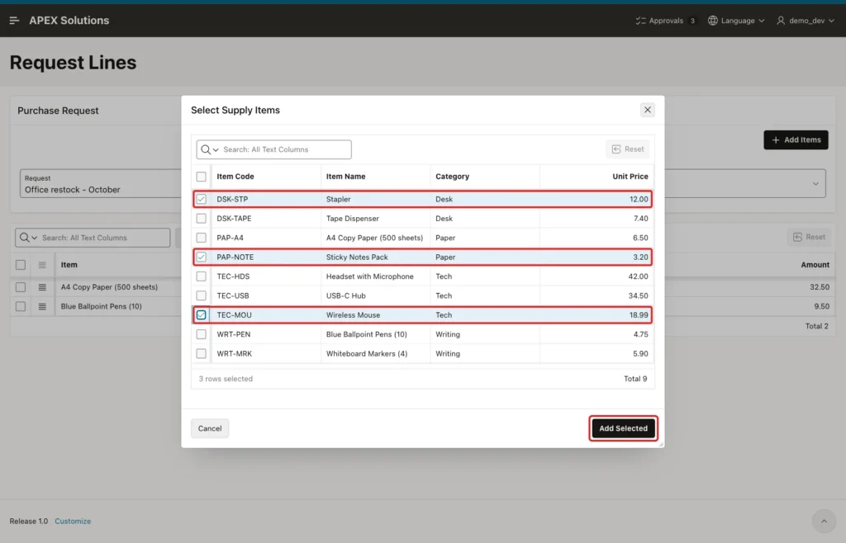Toggle the select-all checkbox in dialog header
Viewport: 846px width, 543px height.
pos(202,177)
